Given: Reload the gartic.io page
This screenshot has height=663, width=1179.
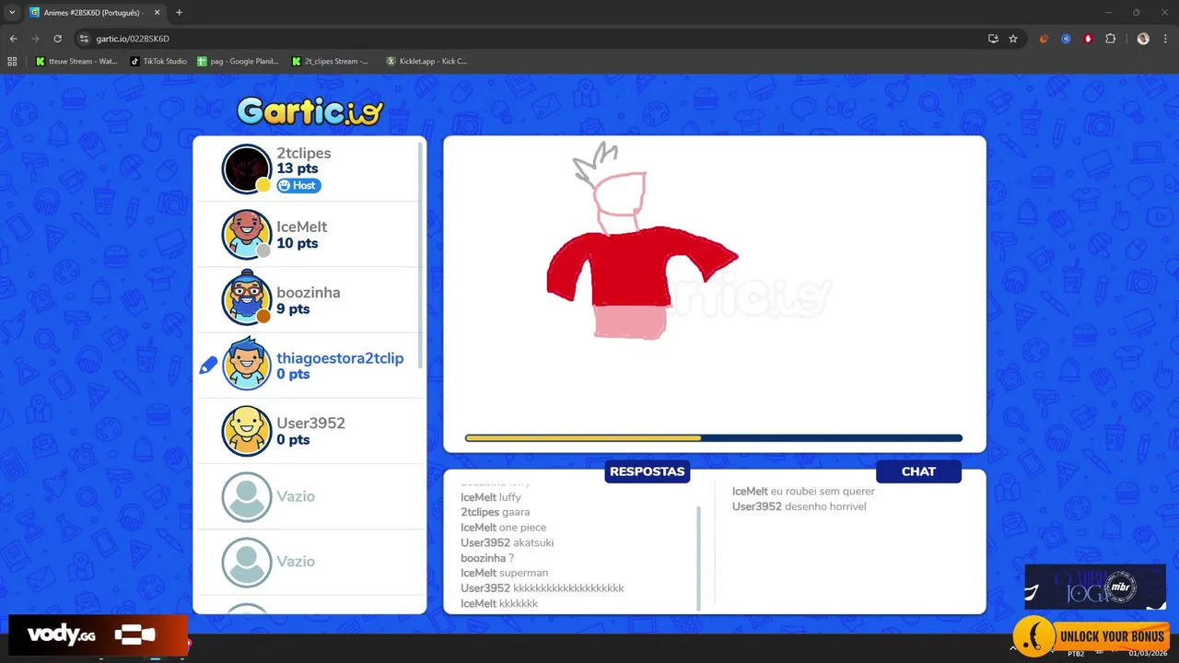Looking at the screenshot, I should [x=57, y=39].
